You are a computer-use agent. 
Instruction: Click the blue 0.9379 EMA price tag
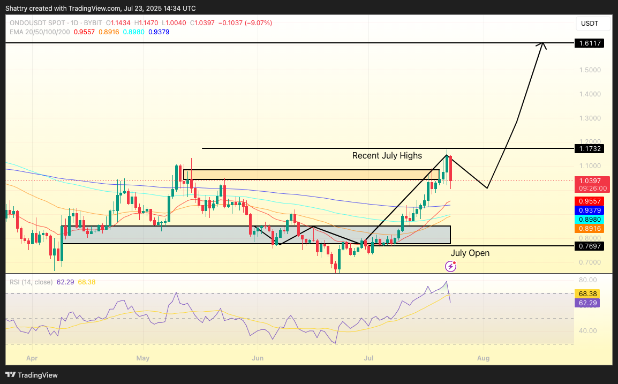589,210
